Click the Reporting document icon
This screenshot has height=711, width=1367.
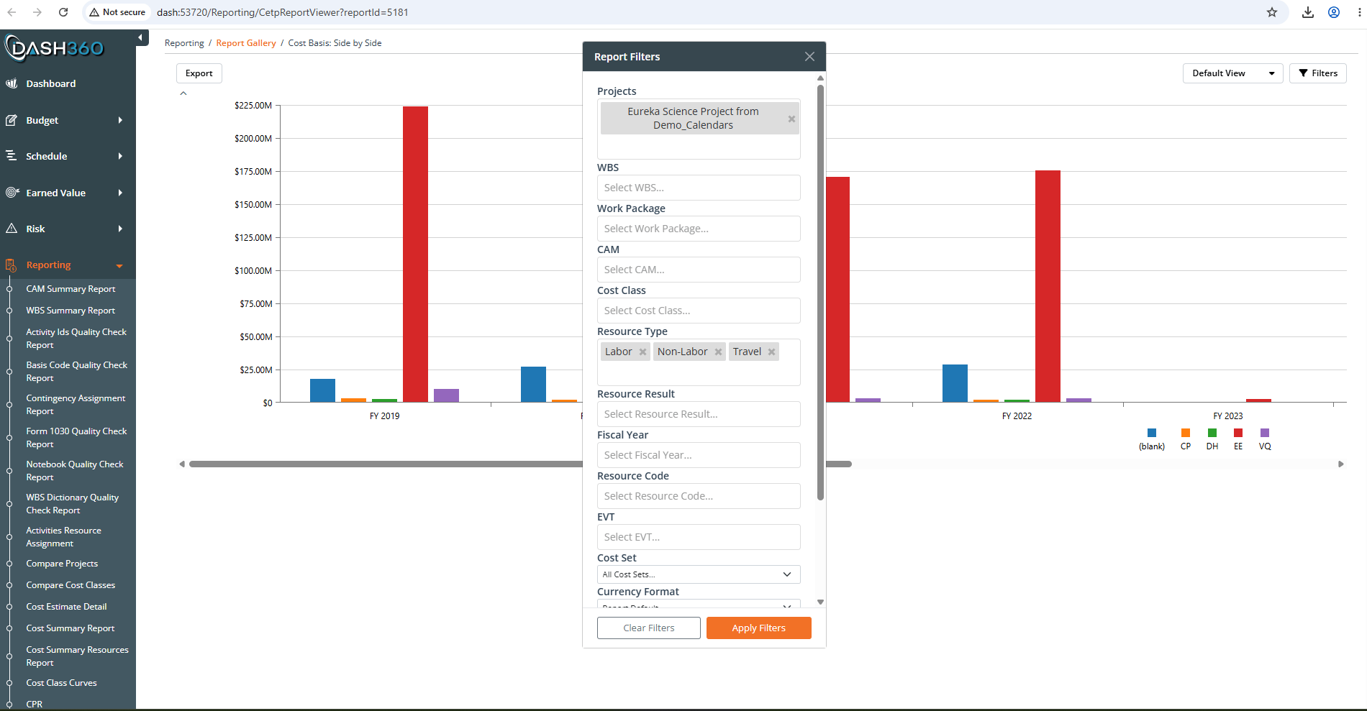12,265
